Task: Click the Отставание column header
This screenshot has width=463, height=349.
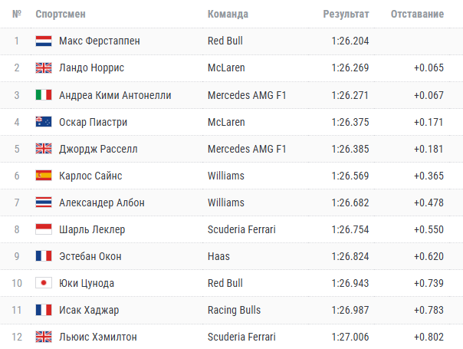Action: coord(417,14)
